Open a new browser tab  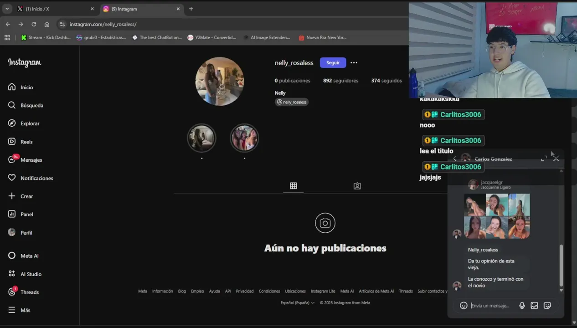(191, 9)
